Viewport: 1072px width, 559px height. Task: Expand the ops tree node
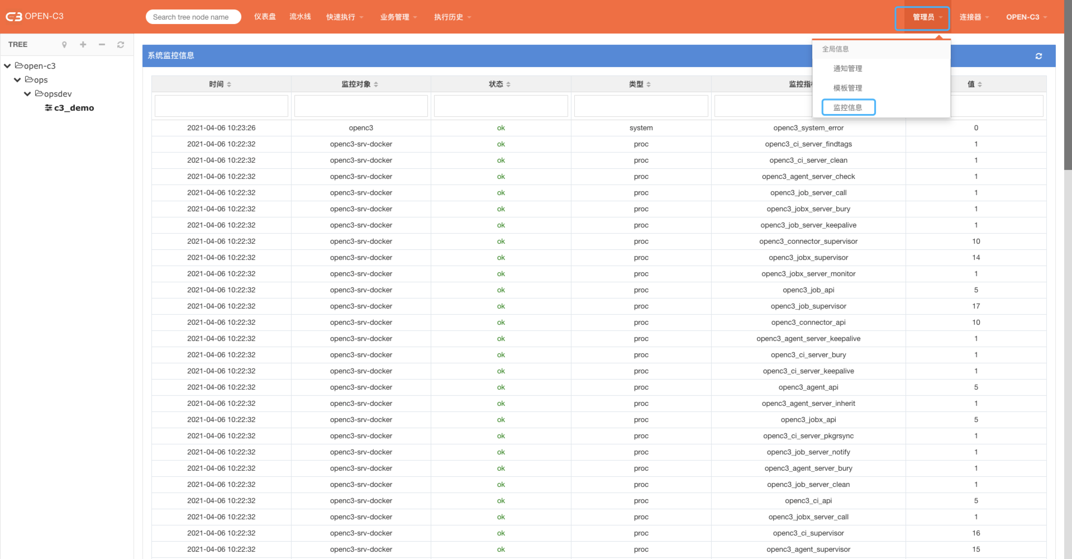coord(20,79)
